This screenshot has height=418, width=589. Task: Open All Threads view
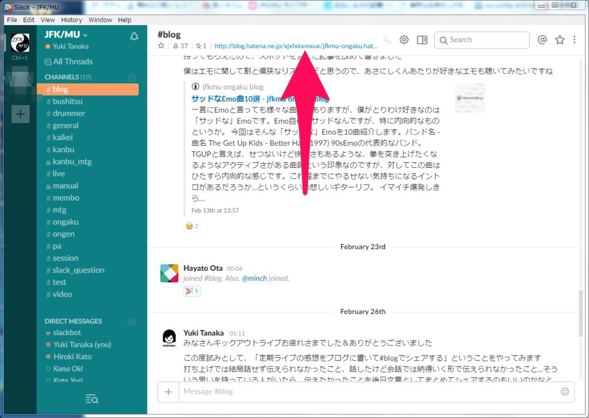pyautogui.click(x=68, y=62)
